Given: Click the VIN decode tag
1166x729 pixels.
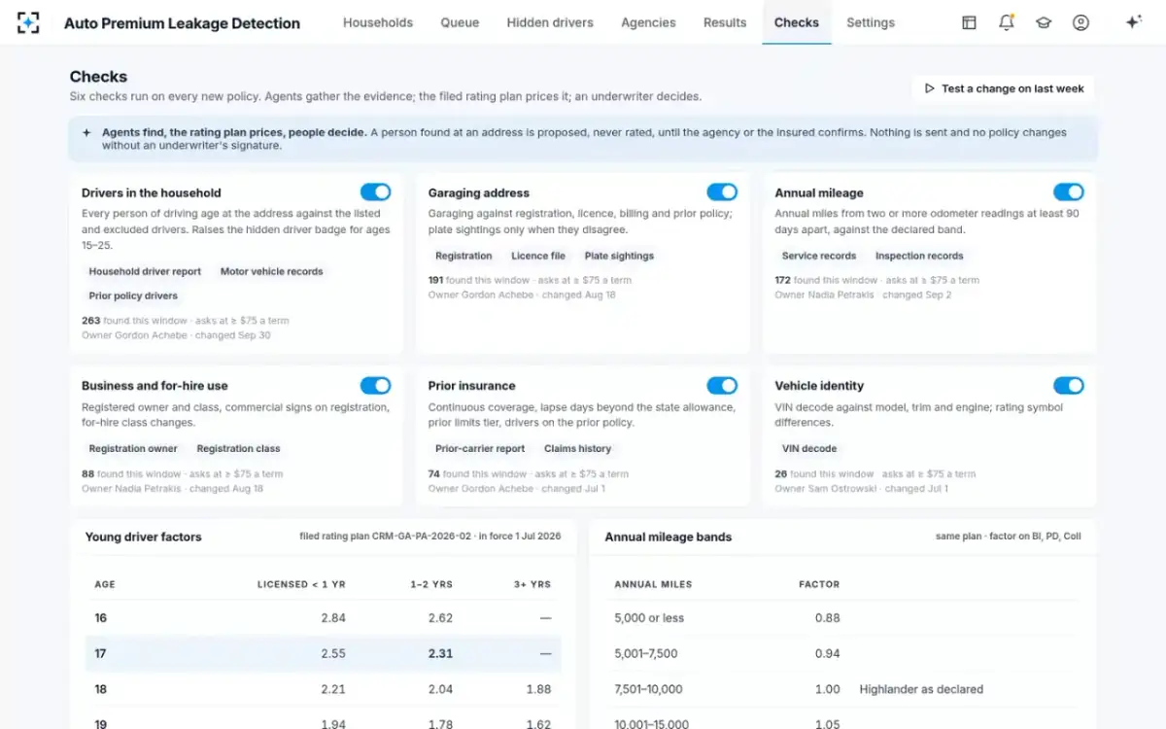Looking at the screenshot, I should [809, 449].
